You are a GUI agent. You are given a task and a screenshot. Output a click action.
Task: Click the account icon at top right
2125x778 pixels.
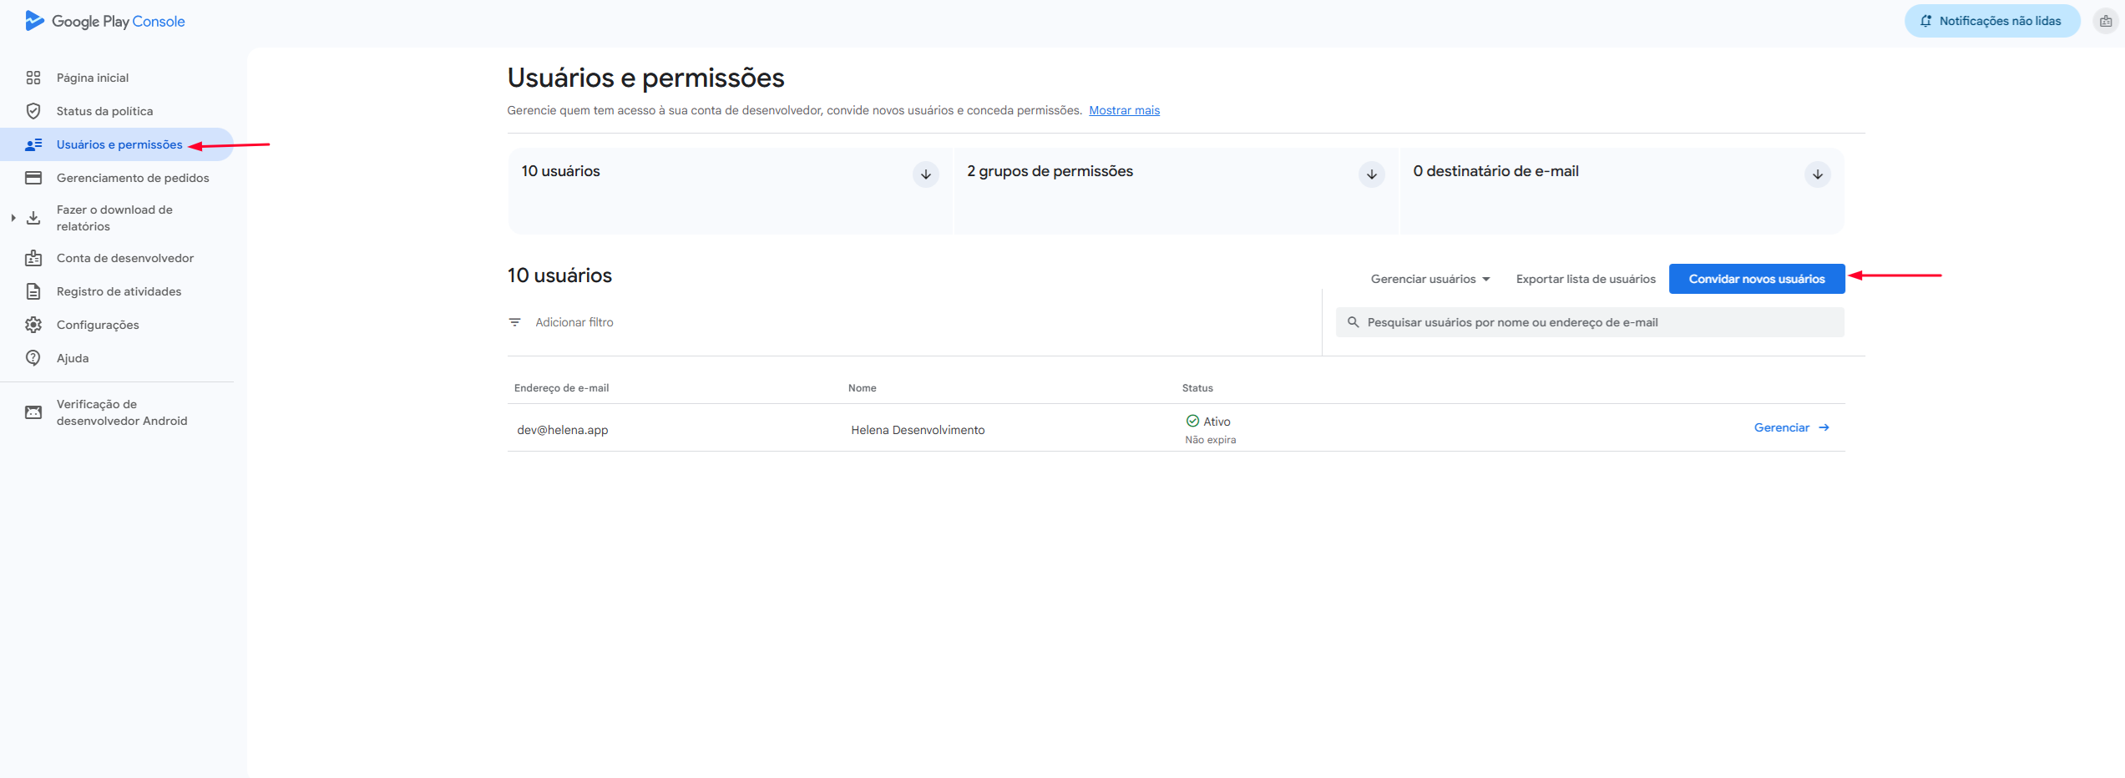tap(2106, 21)
